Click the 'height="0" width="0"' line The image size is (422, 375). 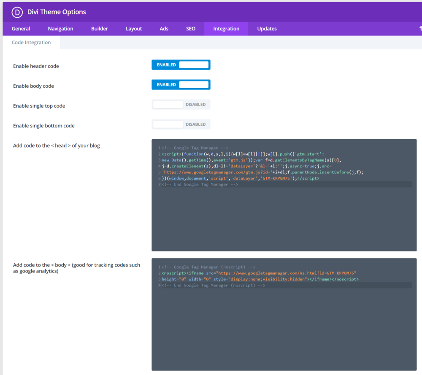pyautogui.click(x=260, y=279)
